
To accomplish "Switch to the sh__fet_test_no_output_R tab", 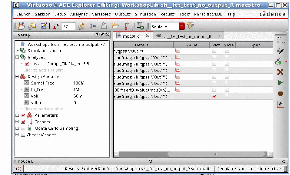I will [187, 36].
